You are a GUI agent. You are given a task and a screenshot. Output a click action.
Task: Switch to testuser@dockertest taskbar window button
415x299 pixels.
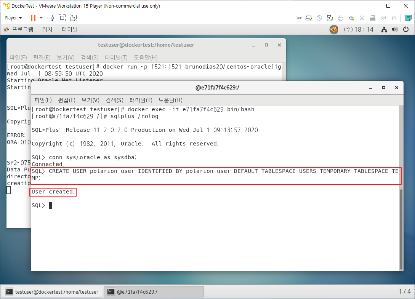(52, 292)
